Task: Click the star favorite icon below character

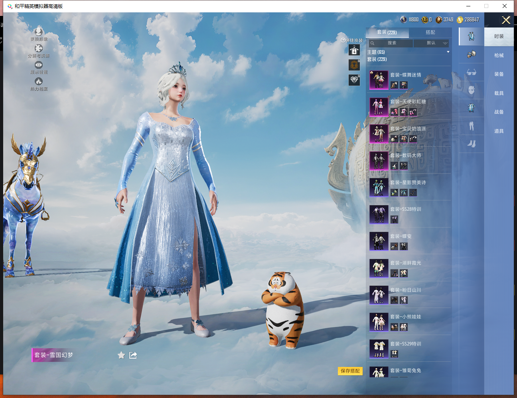Action: click(121, 355)
